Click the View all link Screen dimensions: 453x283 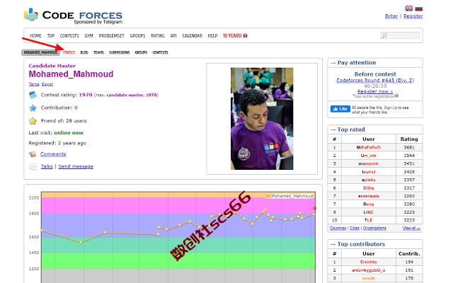click(x=411, y=228)
